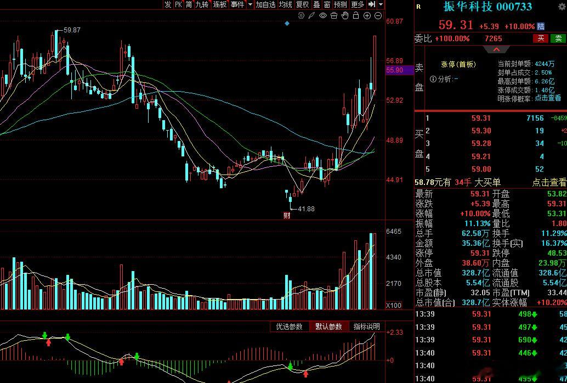The width and height of the screenshot is (567, 383).
Task: Select the 优选参数 tab
Action: [x=289, y=326]
